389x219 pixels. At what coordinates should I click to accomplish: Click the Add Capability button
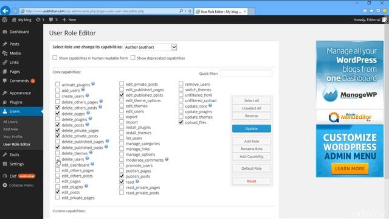[x=252, y=156]
